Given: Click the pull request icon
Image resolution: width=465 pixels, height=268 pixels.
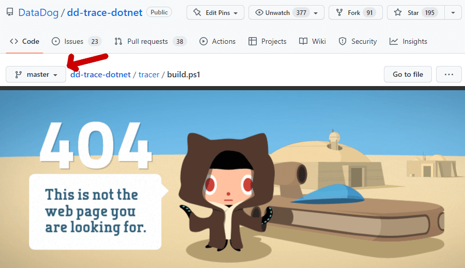Looking at the screenshot, I should (x=118, y=41).
